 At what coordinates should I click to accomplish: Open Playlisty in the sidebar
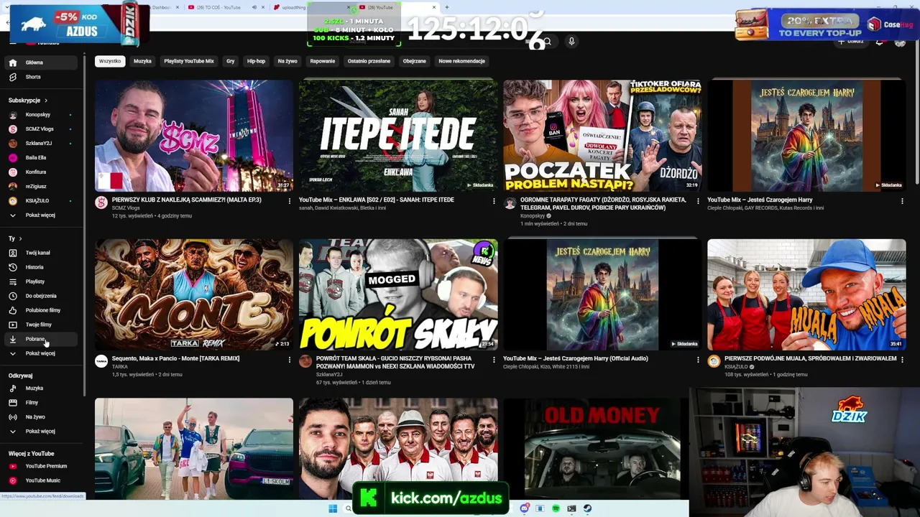click(42, 281)
